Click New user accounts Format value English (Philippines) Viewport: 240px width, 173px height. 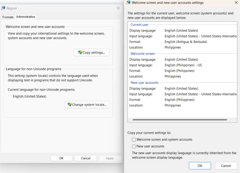tap(180, 100)
